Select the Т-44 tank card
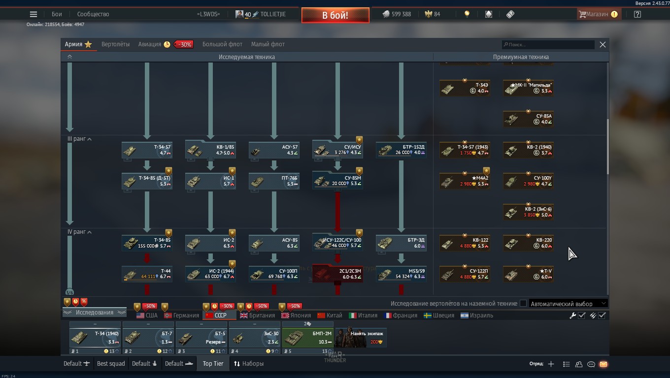 click(x=147, y=274)
